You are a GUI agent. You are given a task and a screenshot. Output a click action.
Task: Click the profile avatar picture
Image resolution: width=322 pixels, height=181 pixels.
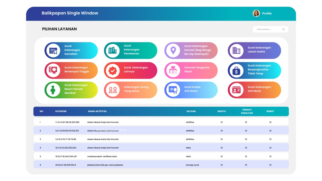pos(256,14)
